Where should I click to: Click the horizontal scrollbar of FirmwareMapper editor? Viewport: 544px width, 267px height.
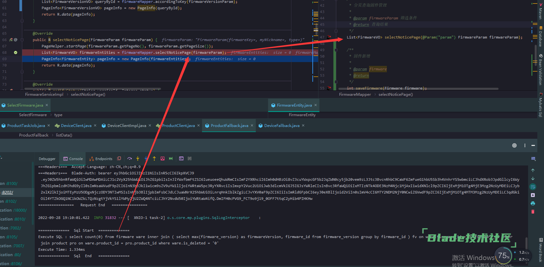tap(418, 89)
